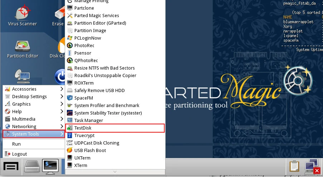Click Run in the start menu
The width and height of the screenshot is (323, 177).
tap(16, 144)
